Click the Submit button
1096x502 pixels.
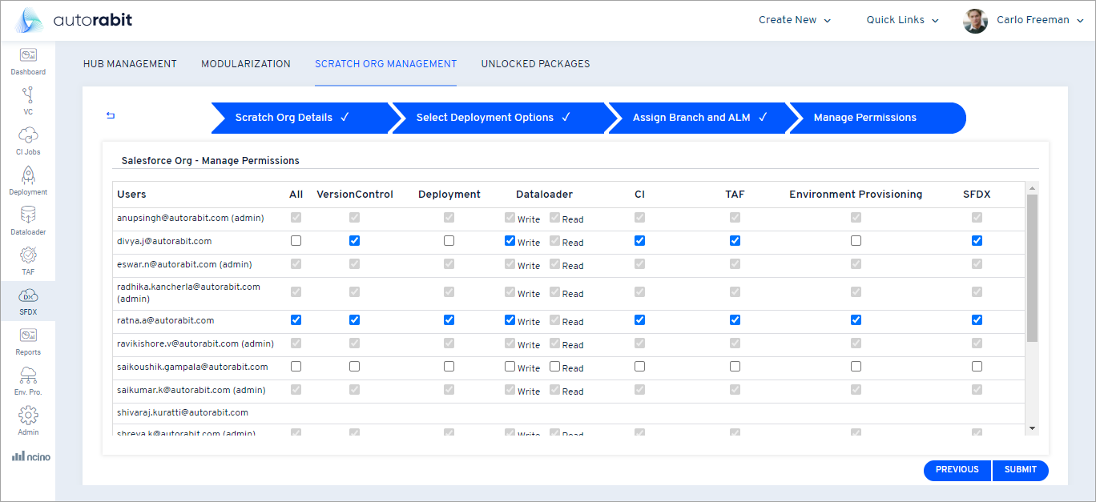(x=1020, y=470)
